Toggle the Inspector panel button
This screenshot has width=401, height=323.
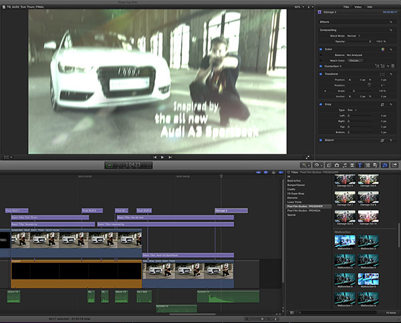pos(385,166)
